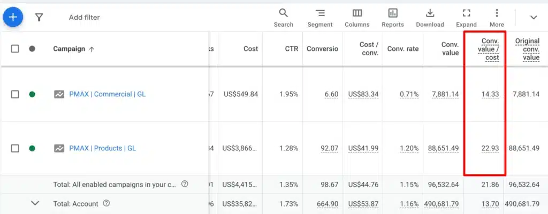The width and height of the screenshot is (548, 214).
Task: Click account cost per conversion US$53.87
Action: (x=363, y=203)
